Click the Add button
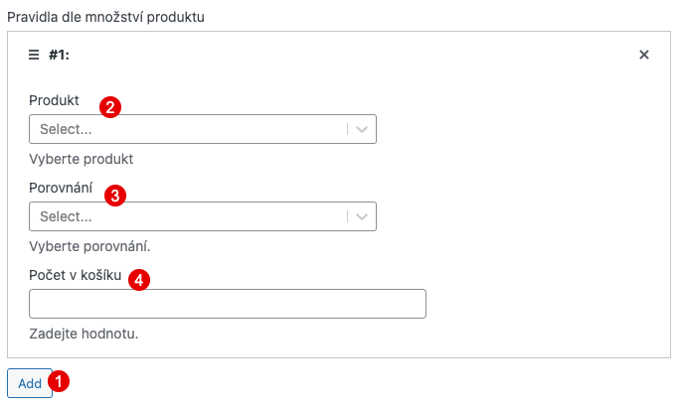This screenshot has height=407, width=678. point(30,383)
